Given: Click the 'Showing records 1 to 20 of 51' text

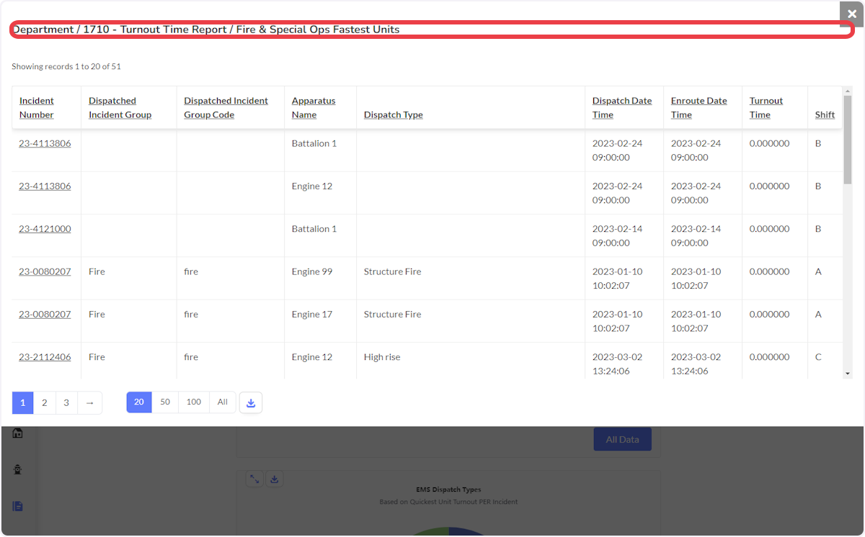Looking at the screenshot, I should click(66, 66).
